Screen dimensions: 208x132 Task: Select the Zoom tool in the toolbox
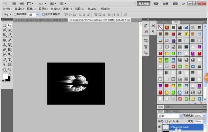[10, 69]
